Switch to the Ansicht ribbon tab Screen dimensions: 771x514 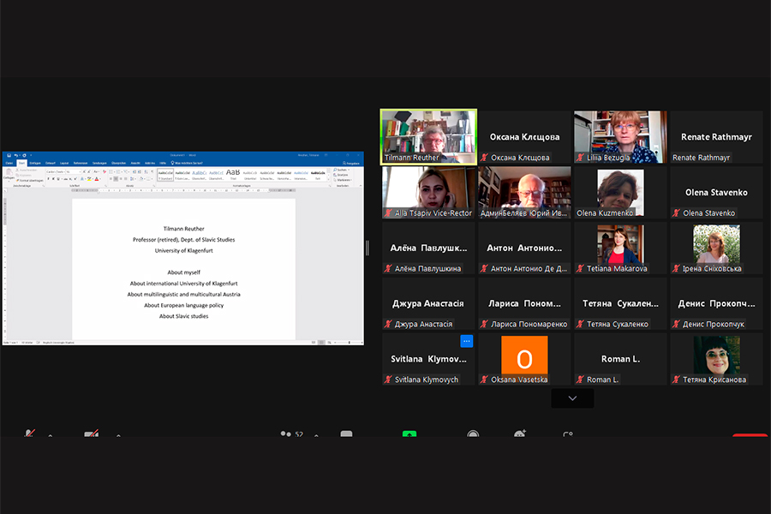click(135, 163)
